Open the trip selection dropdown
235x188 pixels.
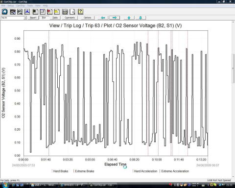click(25, 18)
